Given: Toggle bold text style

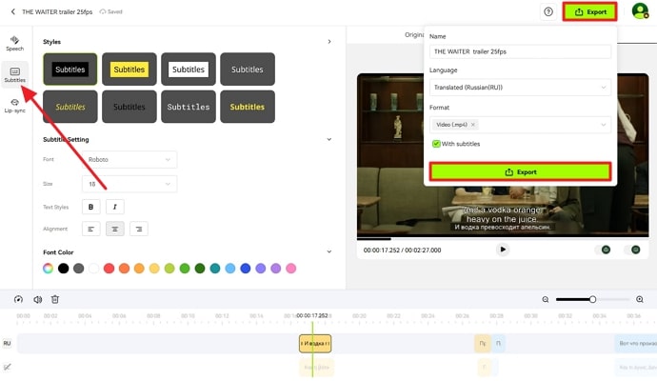Looking at the screenshot, I should (90, 207).
